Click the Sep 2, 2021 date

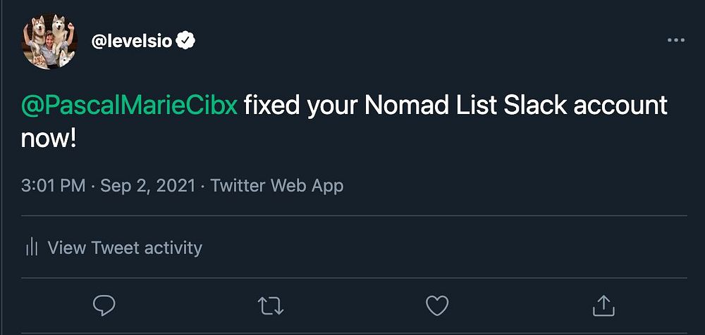coord(147,186)
